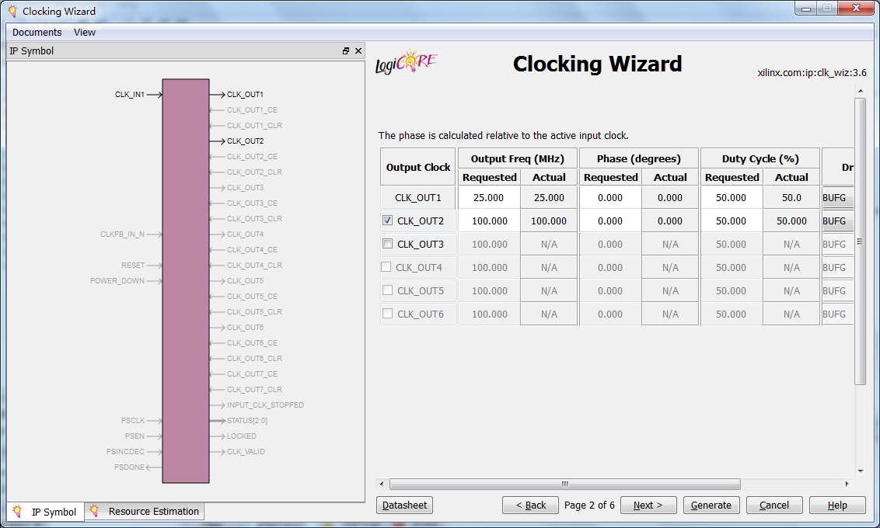Click the Generate button
880x528 pixels.
click(711, 505)
